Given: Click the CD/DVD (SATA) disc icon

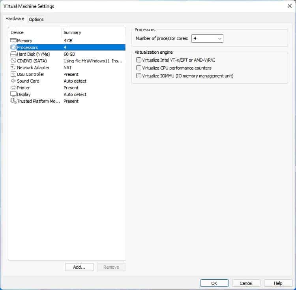Looking at the screenshot, I should (13, 60).
